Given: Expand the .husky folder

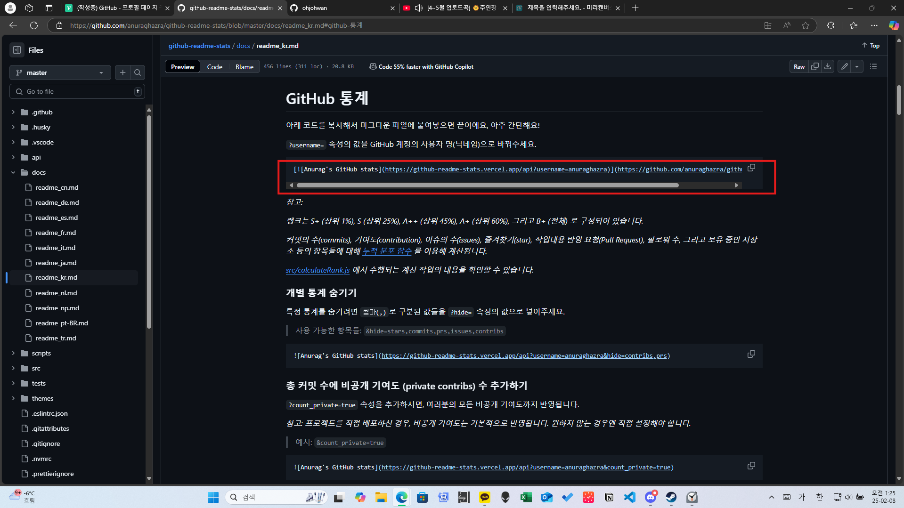Looking at the screenshot, I should coord(13,127).
